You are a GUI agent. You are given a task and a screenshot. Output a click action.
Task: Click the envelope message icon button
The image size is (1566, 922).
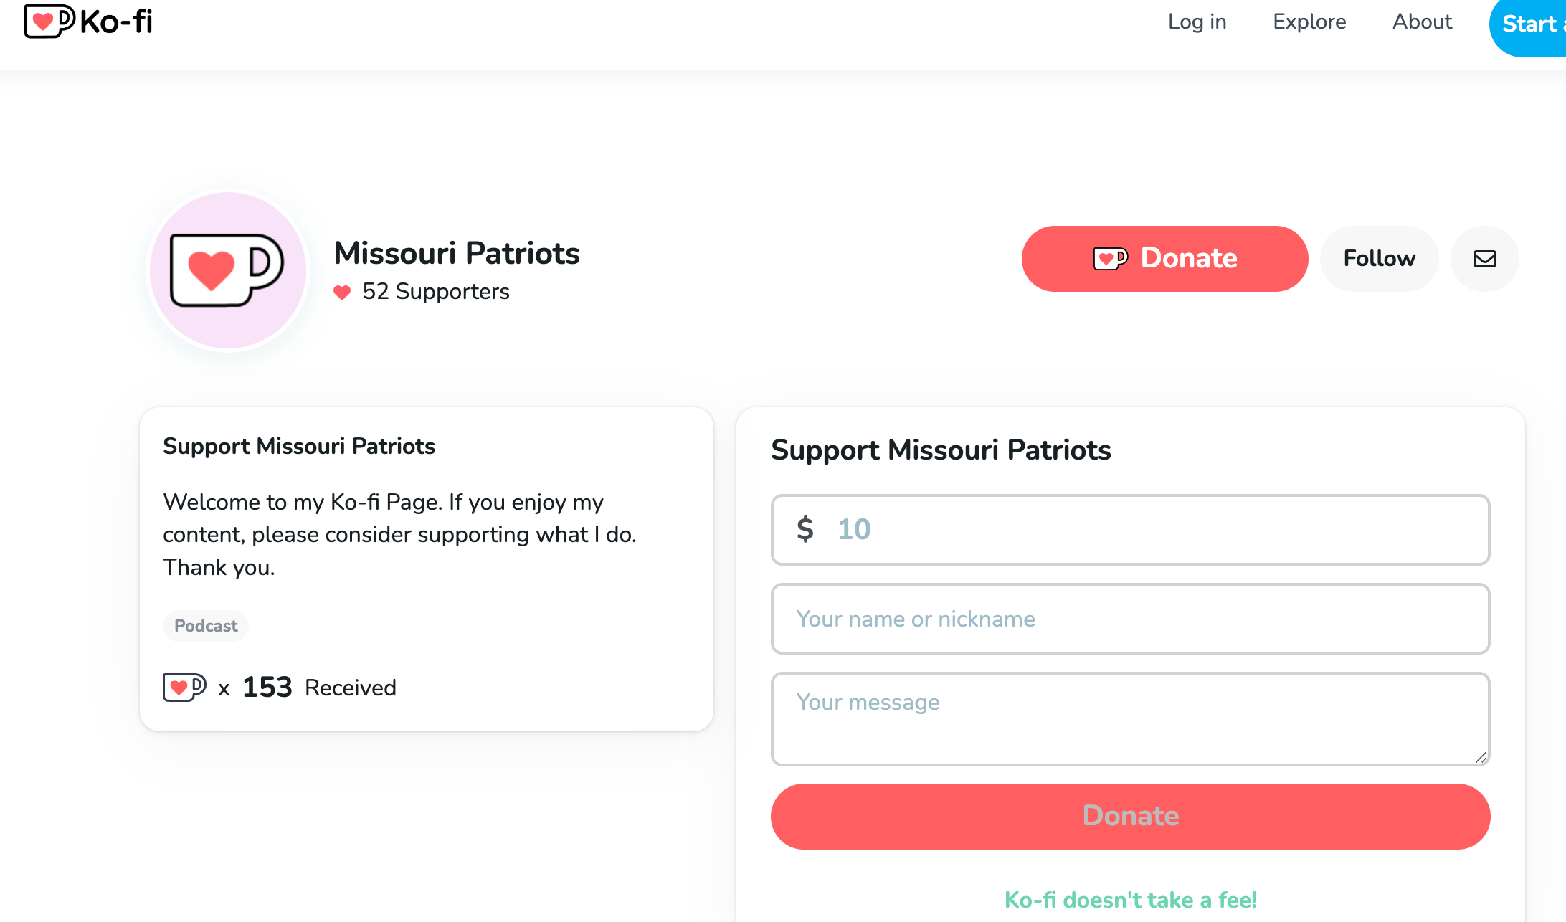tap(1484, 259)
